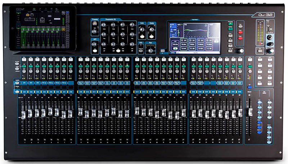The width and height of the screenshot is (288, 164).
Task: Click the Parametric EQ LM Gain knob
Action: [x=113, y=44]
